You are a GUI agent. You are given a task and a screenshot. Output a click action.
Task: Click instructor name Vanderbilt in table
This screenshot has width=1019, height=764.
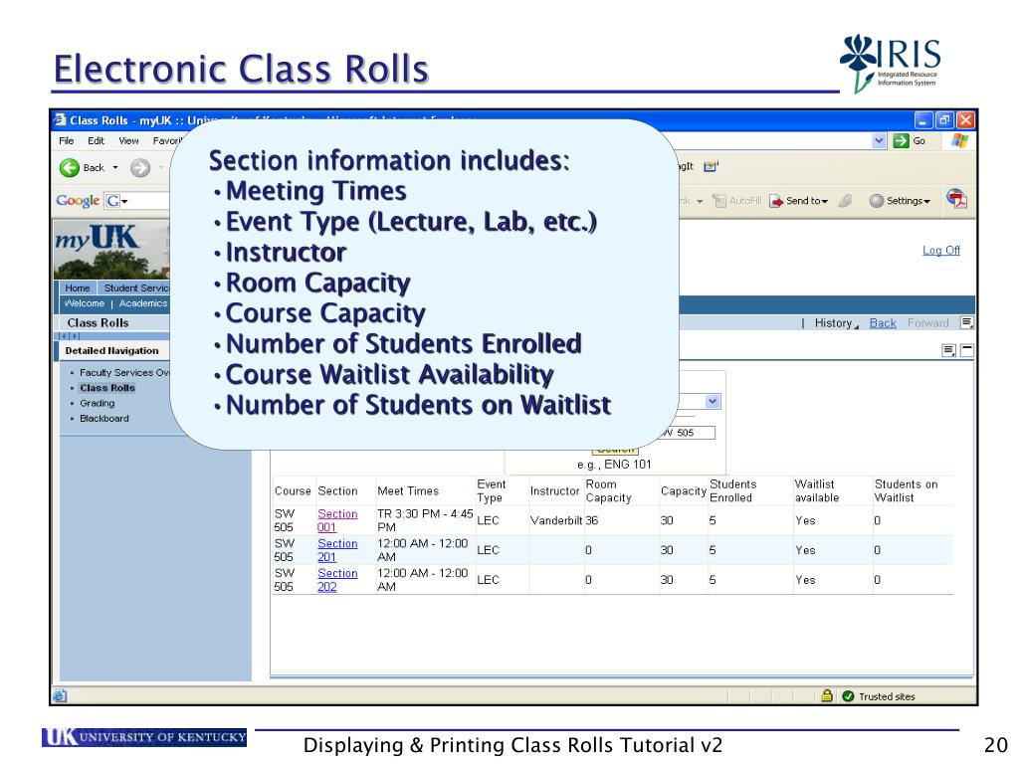point(556,521)
